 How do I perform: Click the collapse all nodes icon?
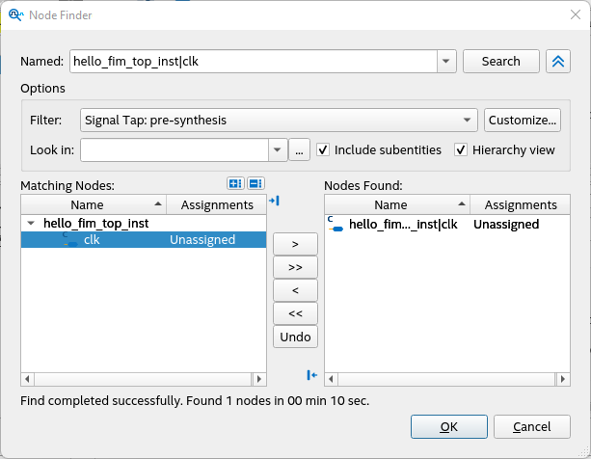click(255, 184)
